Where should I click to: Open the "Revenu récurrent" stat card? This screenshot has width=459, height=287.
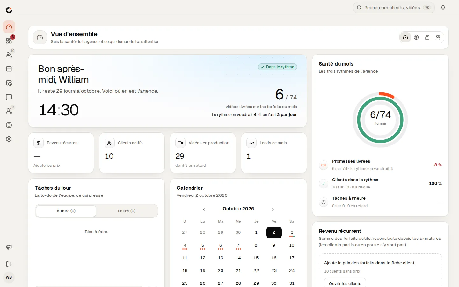(61, 153)
